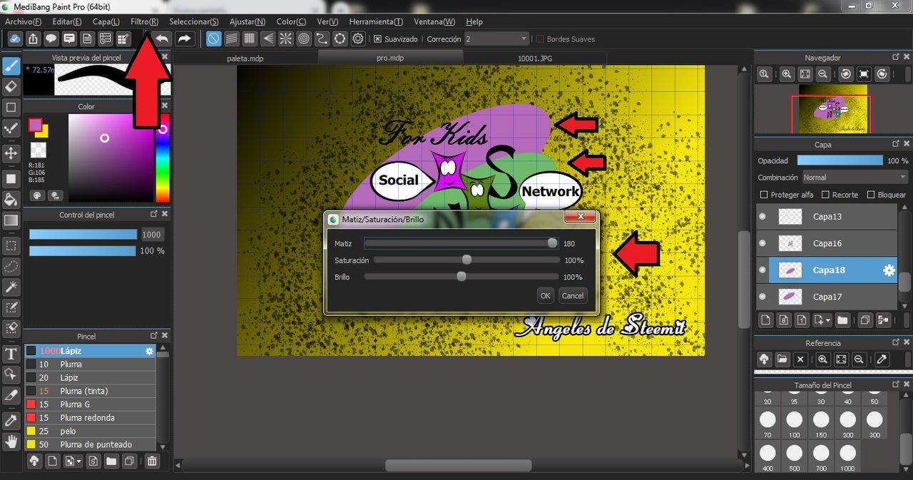Select the Move tool
The width and height of the screenshot is (913, 480).
(11, 153)
